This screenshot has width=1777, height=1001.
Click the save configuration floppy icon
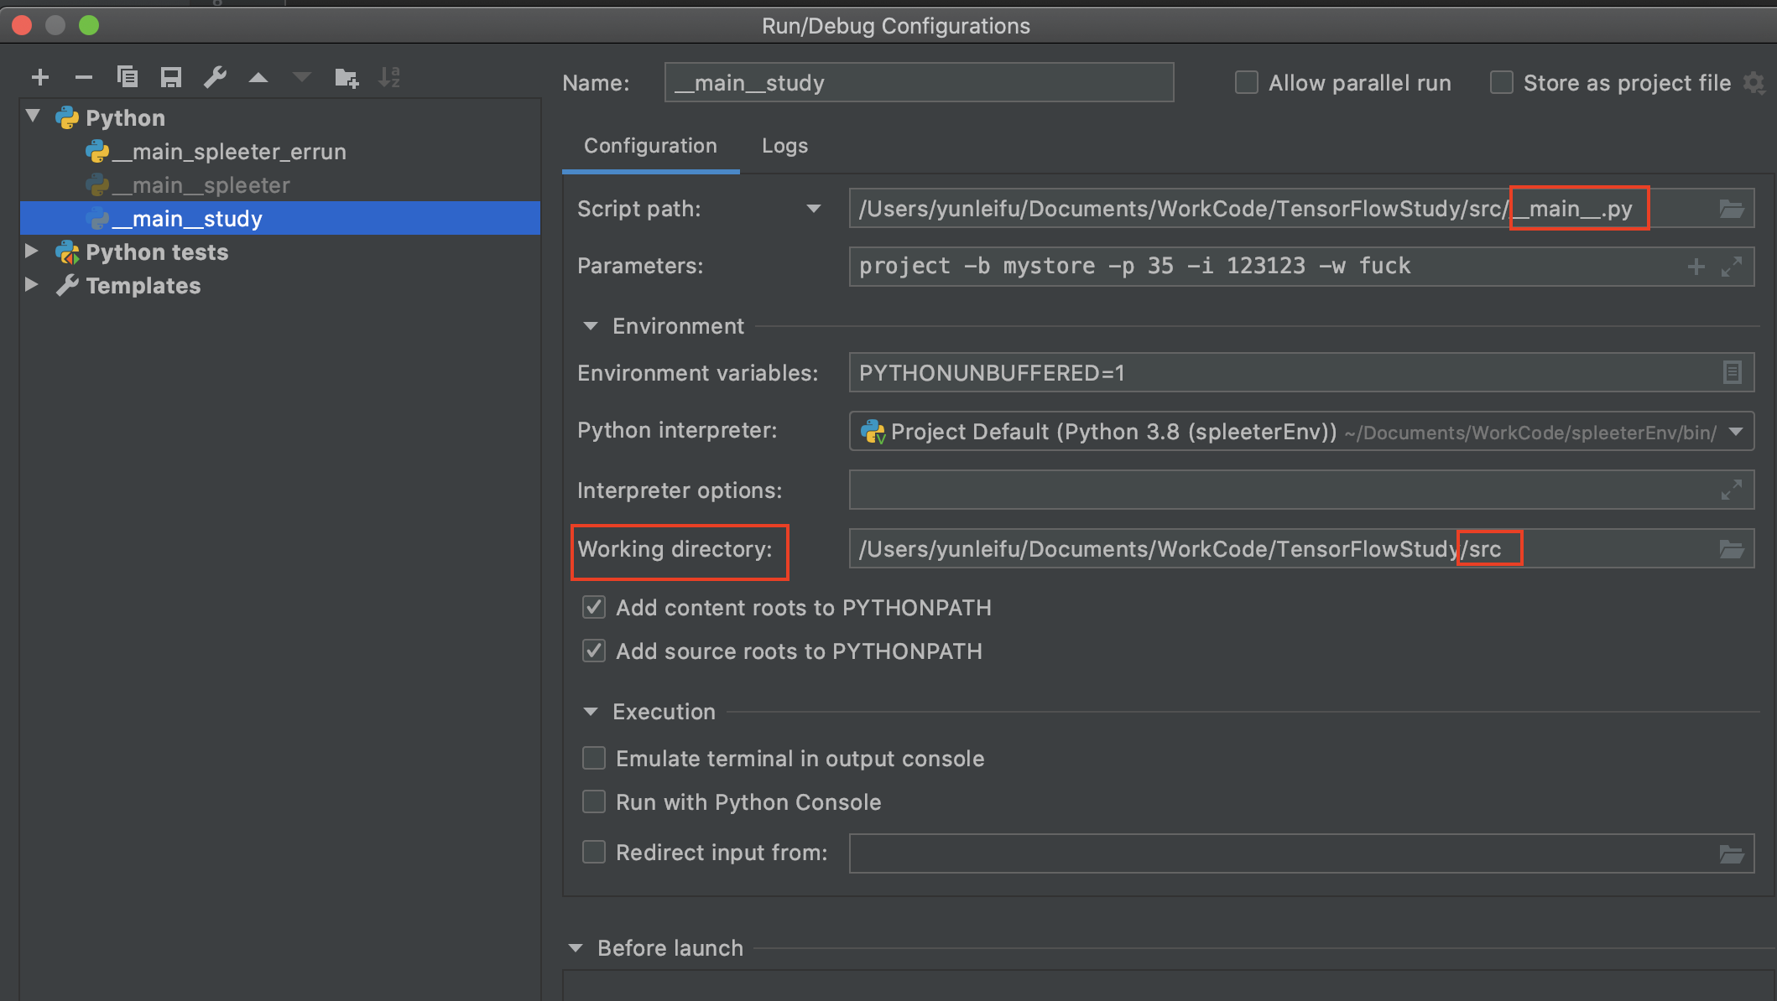click(171, 78)
